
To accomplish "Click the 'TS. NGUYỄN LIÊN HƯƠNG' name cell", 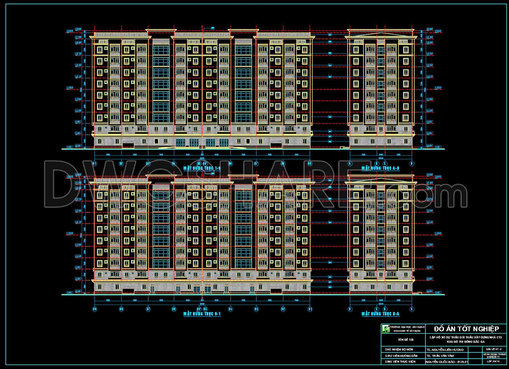I will click(x=445, y=350).
